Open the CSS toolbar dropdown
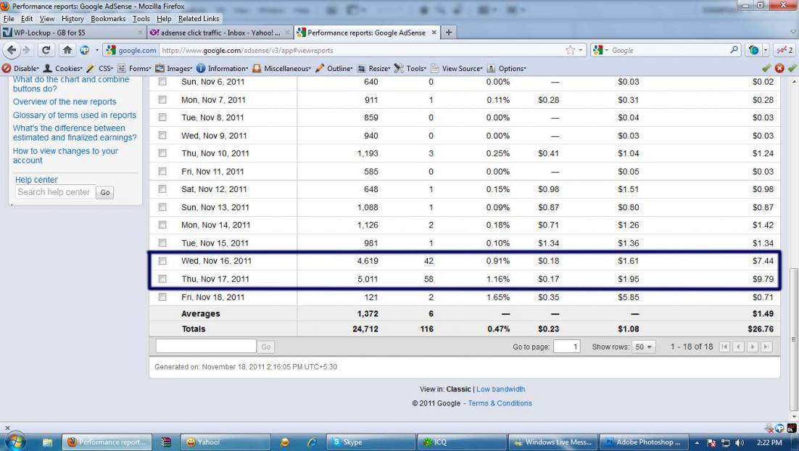Screen dimensions: 799x451 (100, 68)
